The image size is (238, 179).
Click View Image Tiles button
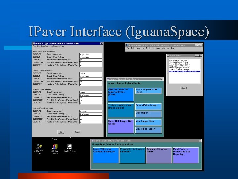[x=148, y=122]
